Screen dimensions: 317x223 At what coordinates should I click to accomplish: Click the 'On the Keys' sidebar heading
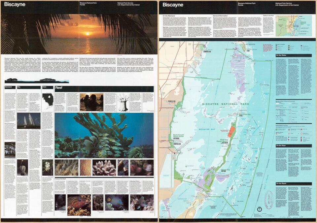click(281, 145)
